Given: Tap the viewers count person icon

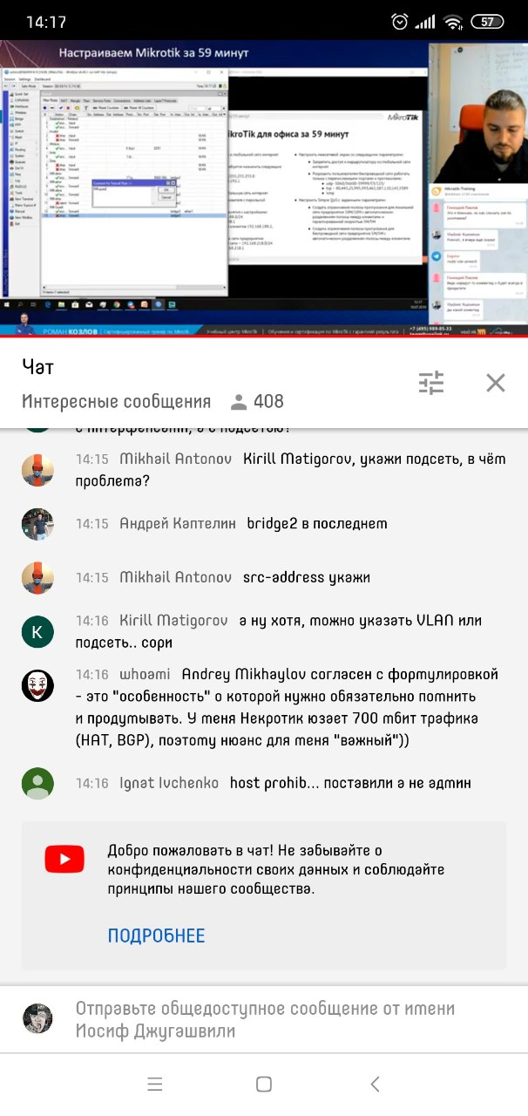Looking at the screenshot, I should click(238, 402).
